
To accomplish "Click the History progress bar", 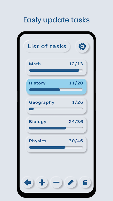I will (56, 90).
